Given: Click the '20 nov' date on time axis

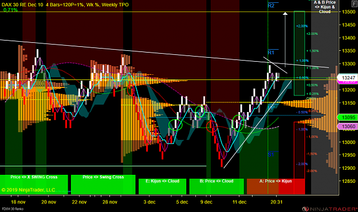Looking at the screenshot, I should (x=49, y=202).
